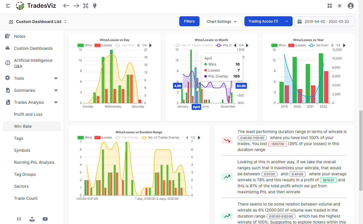The height and width of the screenshot is (224, 363).
Task: Open Profit and Loss from sidebar
Action: click(x=28, y=114)
